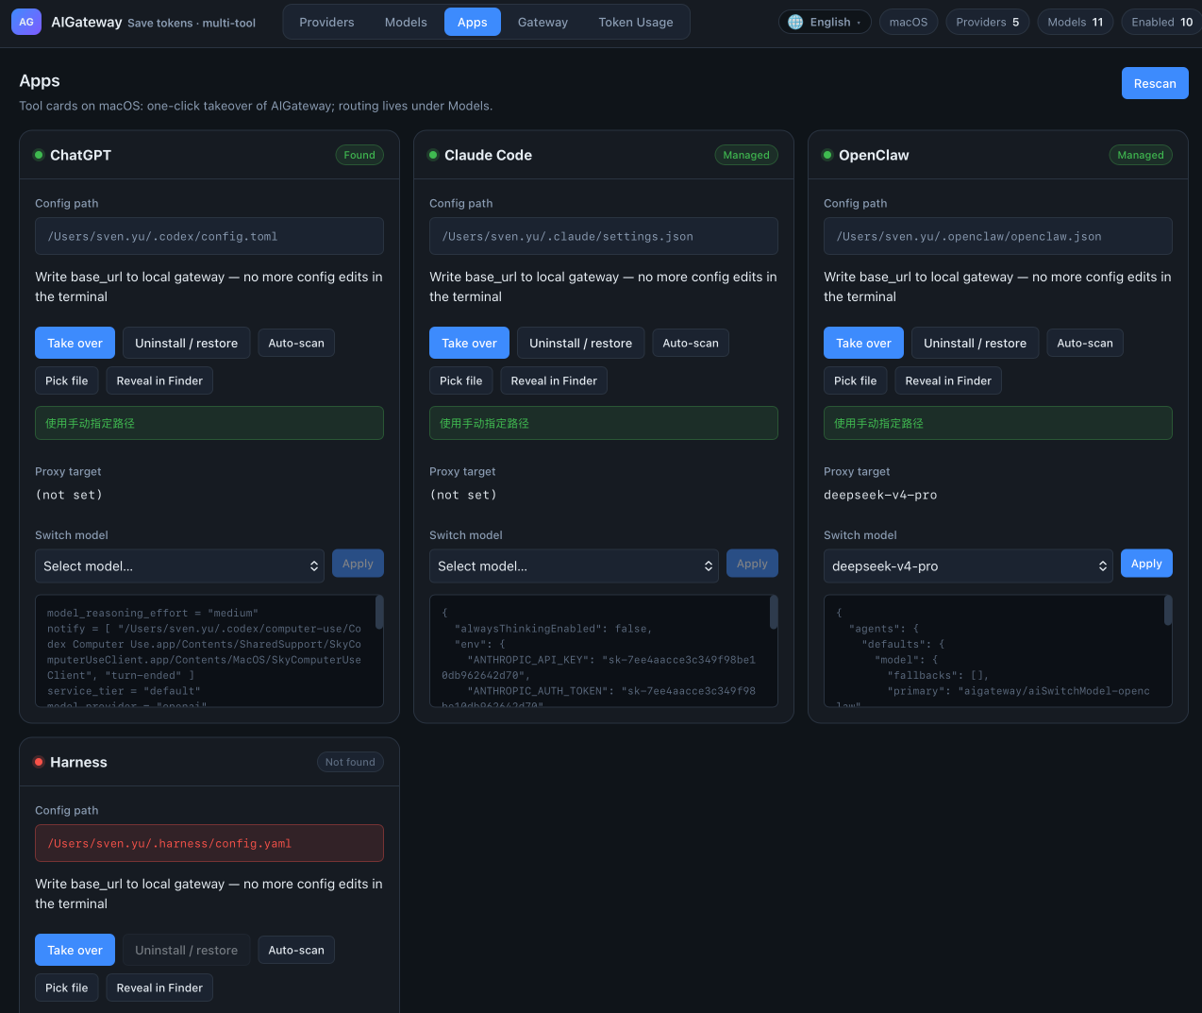The height and width of the screenshot is (1013, 1202).
Task: Click Harness red status dot
Action: [x=39, y=762]
